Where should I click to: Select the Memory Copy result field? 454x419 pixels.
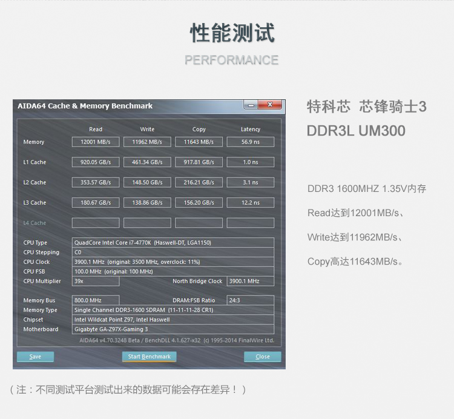(199, 142)
